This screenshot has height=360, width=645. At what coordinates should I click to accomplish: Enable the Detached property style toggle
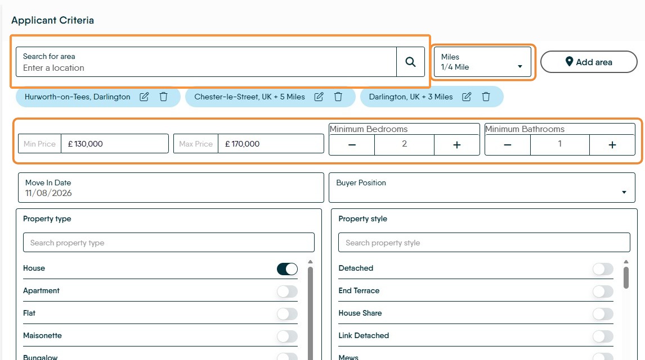[603, 269]
